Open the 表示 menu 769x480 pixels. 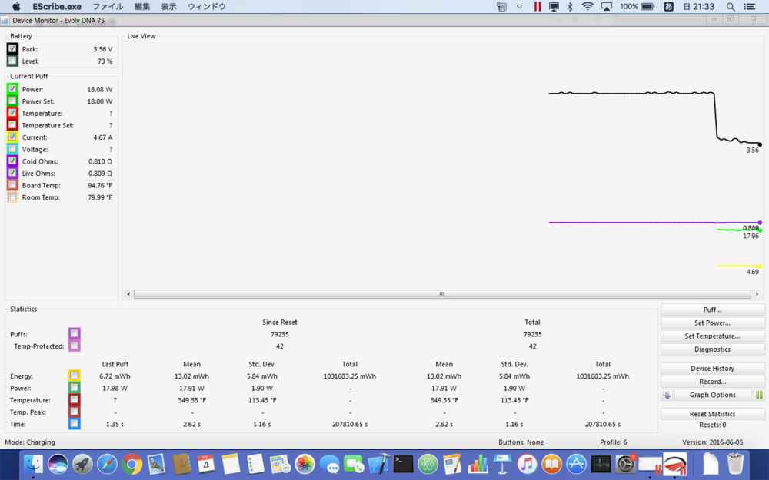click(168, 6)
